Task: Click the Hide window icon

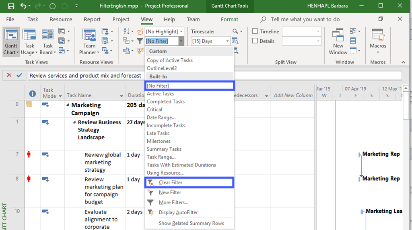Action: point(353,50)
